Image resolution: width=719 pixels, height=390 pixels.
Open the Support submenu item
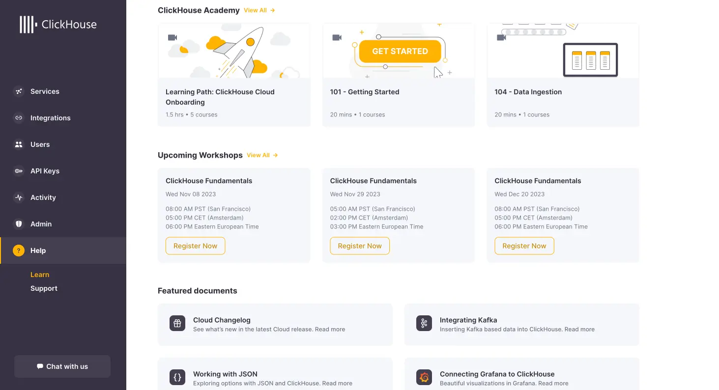[x=44, y=288]
